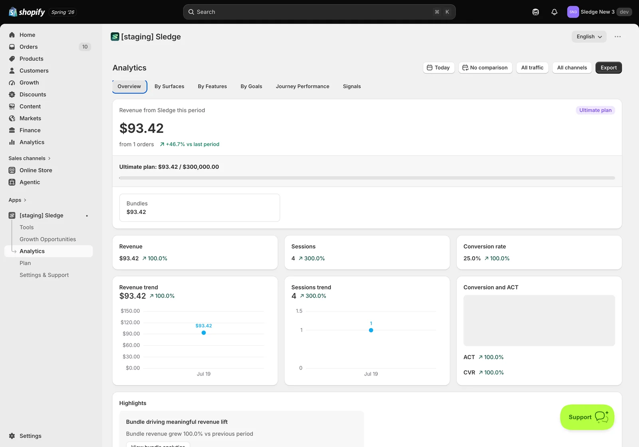The height and width of the screenshot is (447, 639).
Task: Click the Bundles revenue card
Action: click(200, 208)
